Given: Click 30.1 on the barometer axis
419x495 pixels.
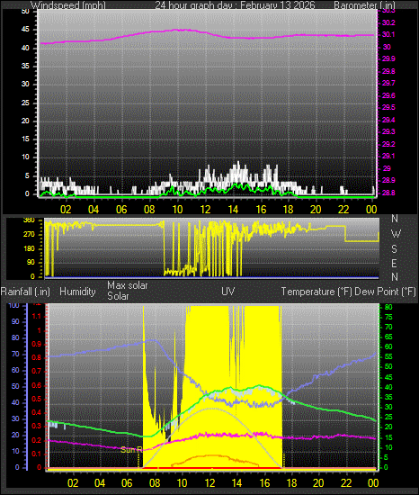Looking at the screenshot, I should (x=388, y=35).
